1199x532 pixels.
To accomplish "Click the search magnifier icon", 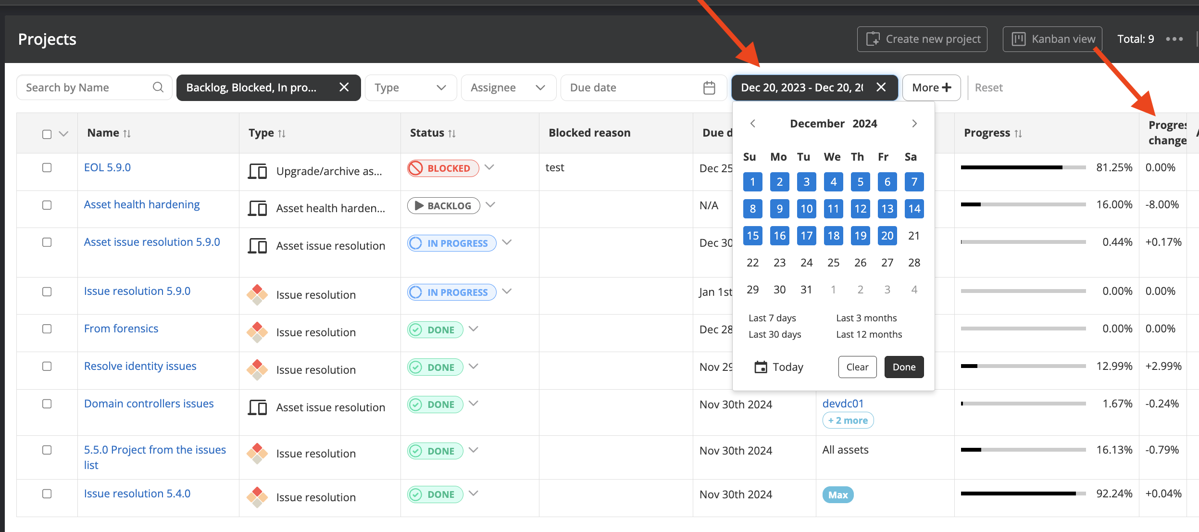I will point(158,87).
